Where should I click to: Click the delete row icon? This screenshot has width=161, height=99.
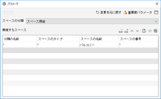pos(126,31)
